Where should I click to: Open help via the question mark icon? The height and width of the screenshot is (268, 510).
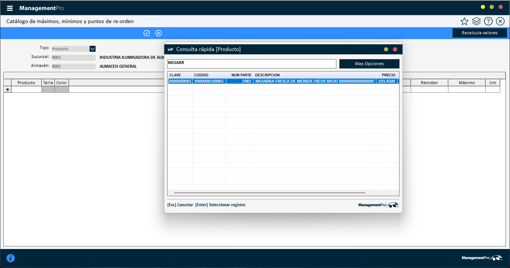488,21
